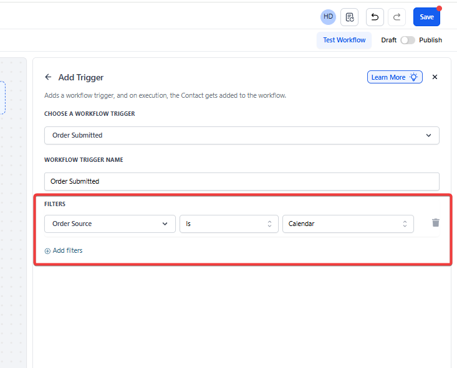Undo the last workflow change

tap(375, 17)
